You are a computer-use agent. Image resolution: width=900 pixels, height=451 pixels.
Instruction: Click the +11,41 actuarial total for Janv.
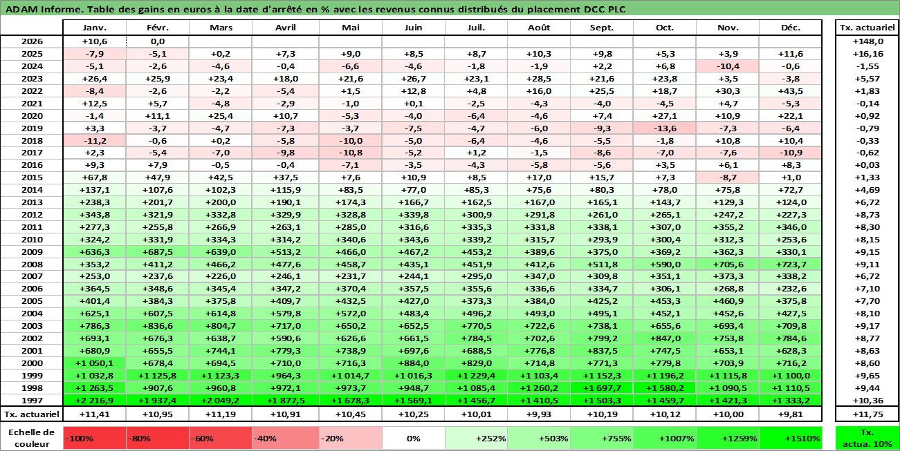pos(95,414)
